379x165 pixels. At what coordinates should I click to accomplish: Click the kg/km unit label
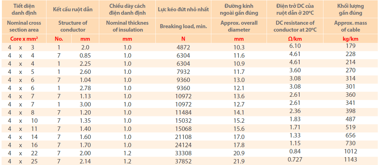pos(350,39)
